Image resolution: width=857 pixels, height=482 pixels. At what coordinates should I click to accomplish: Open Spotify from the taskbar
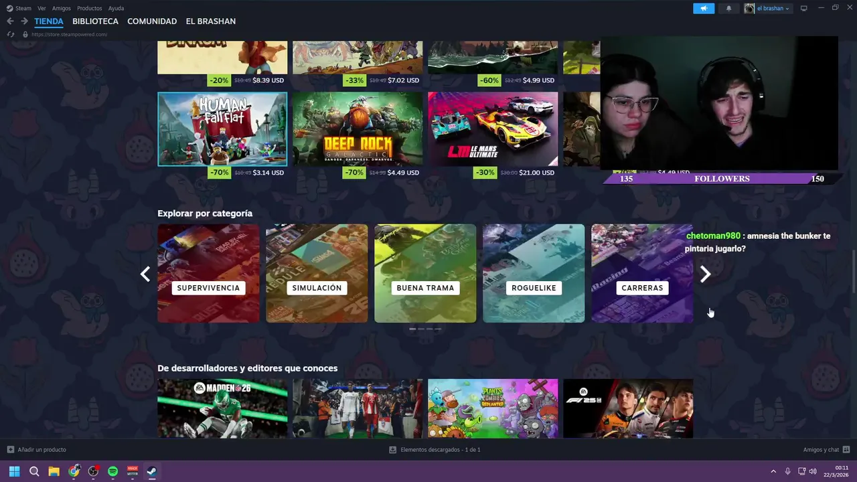tap(112, 471)
